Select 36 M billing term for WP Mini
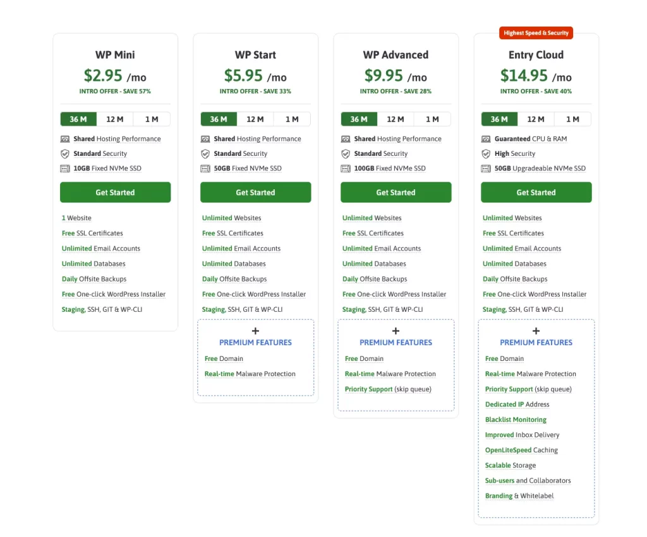The image size is (647, 537). (78, 119)
